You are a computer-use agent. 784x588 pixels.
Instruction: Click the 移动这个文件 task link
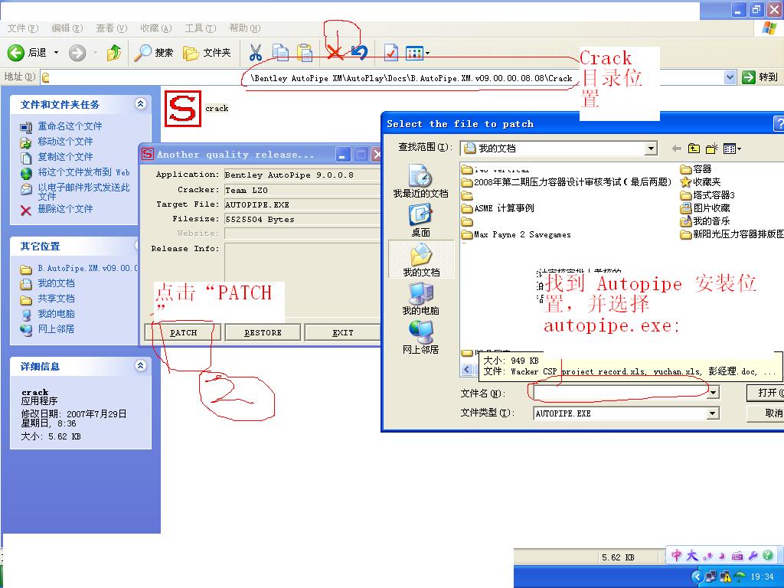click(x=65, y=142)
